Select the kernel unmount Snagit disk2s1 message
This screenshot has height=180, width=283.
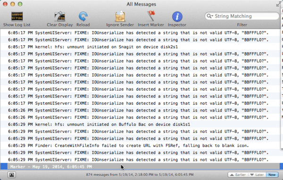140,47
